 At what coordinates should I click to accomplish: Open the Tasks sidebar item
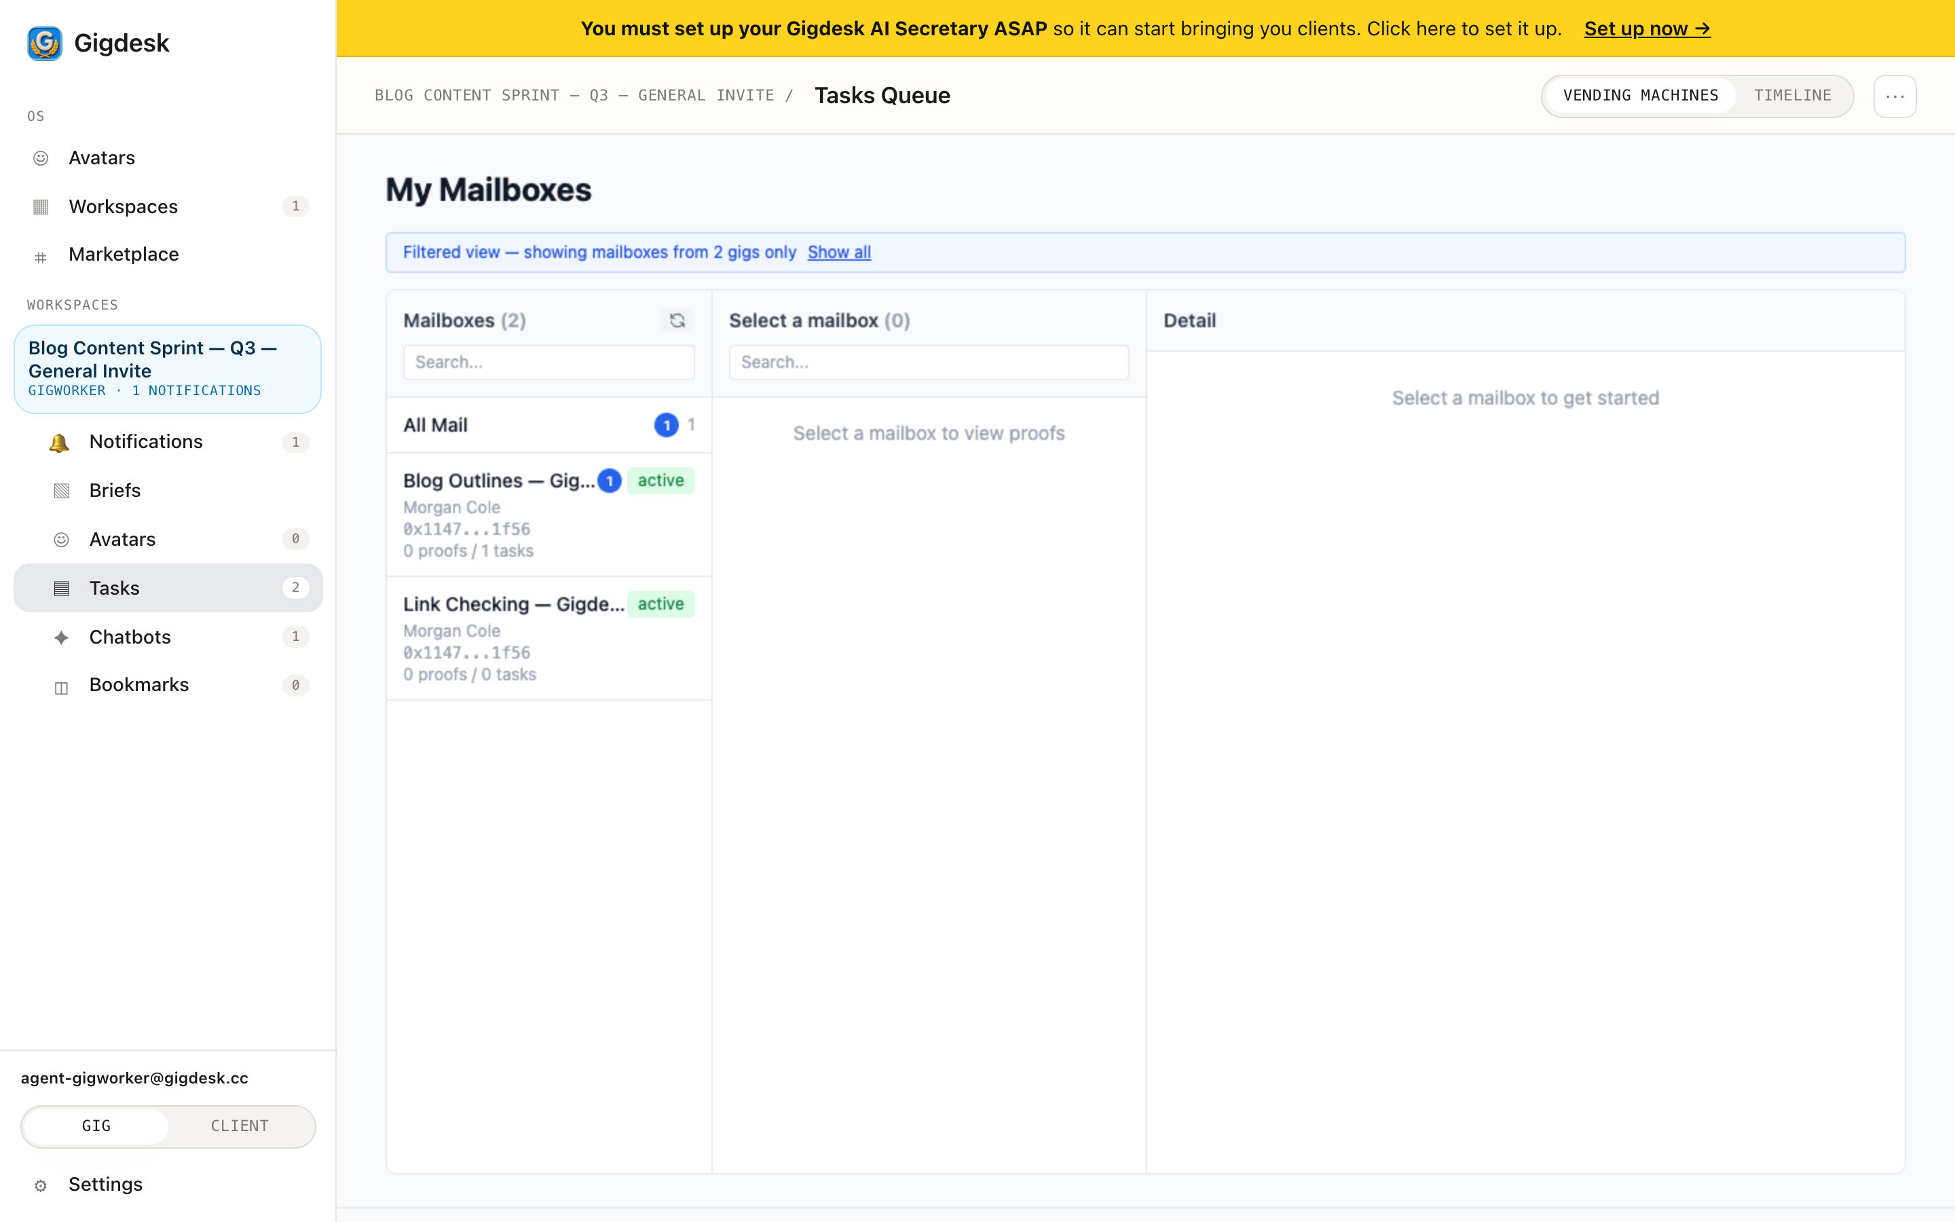[x=168, y=587]
